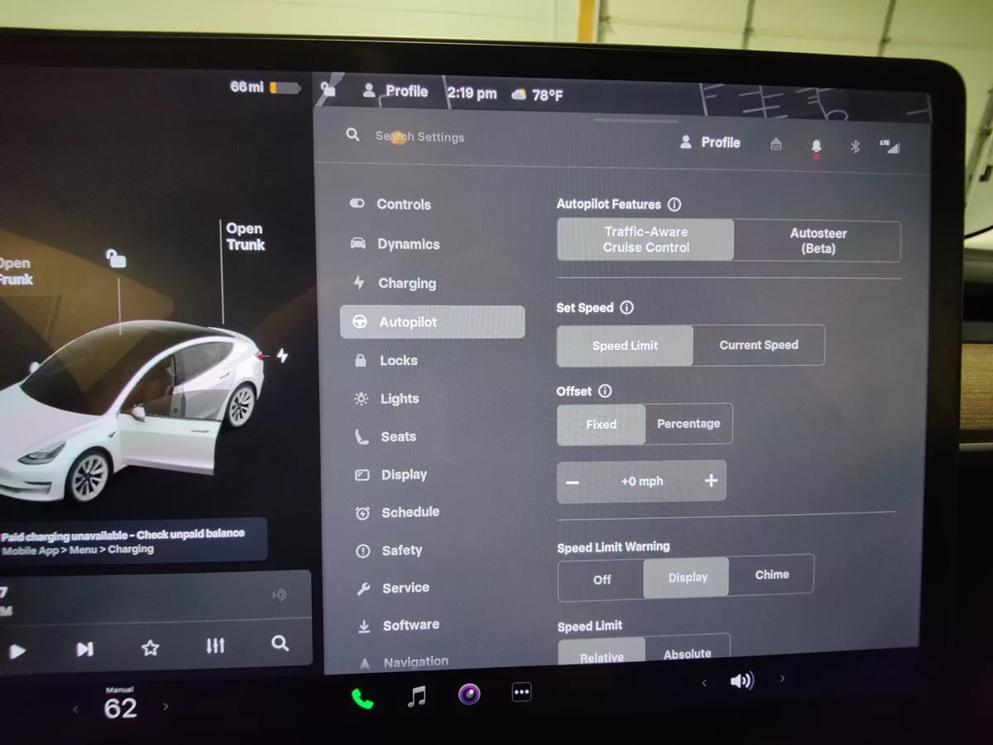This screenshot has width=993, height=745.
Task: Go to the Software settings section
Action: (x=410, y=626)
